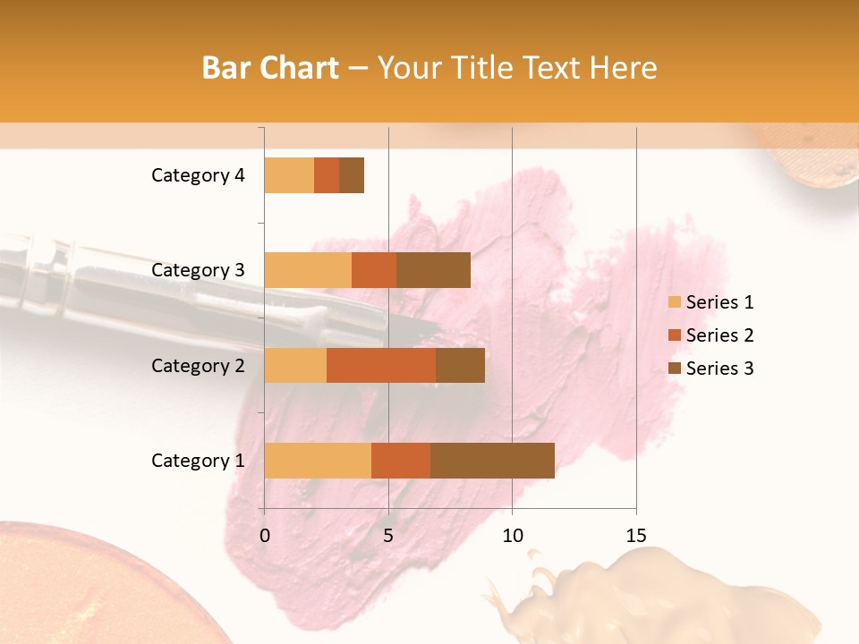
Task: Click the "15" value on horizontal axis
Action: [x=635, y=536]
